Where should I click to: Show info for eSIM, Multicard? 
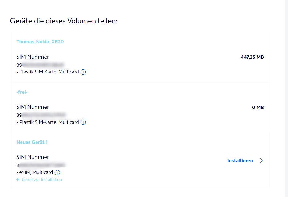tap(57, 172)
